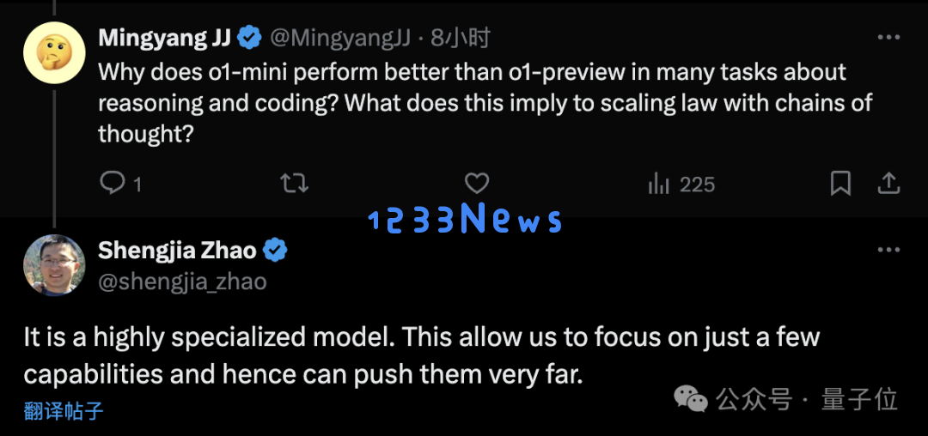Like Mingyang JJ's tweet with heart icon
This screenshot has height=436, width=928.
pos(476,184)
